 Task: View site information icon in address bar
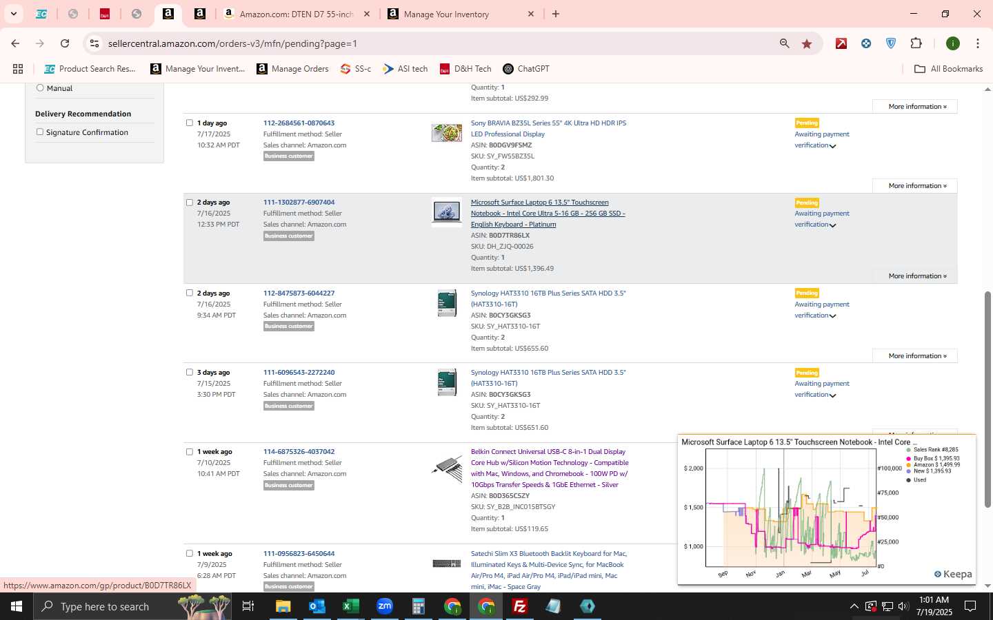click(x=94, y=43)
